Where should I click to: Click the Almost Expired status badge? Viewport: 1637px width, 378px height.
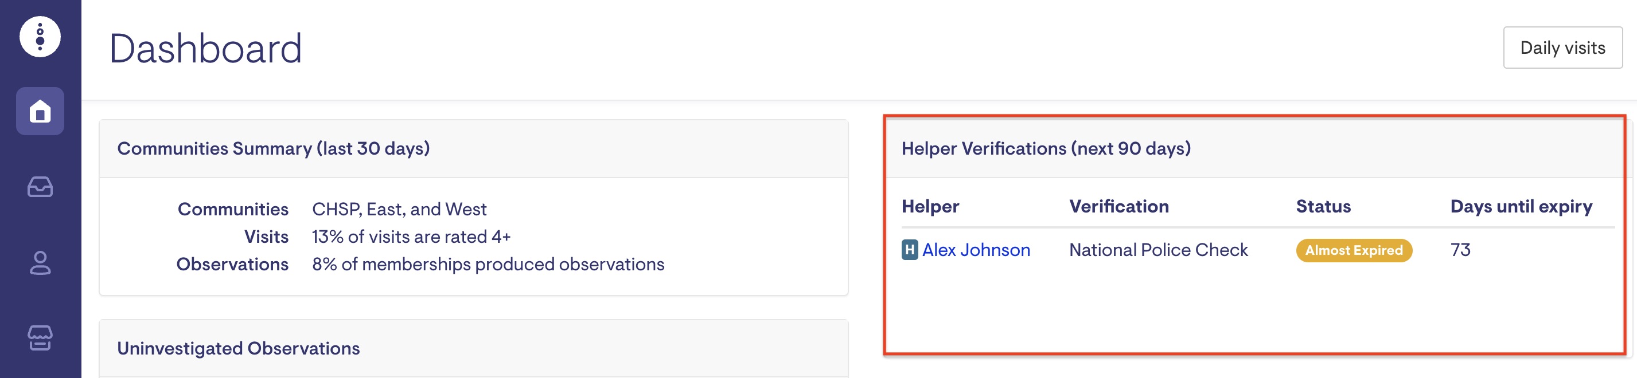(x=1354, y=250)
